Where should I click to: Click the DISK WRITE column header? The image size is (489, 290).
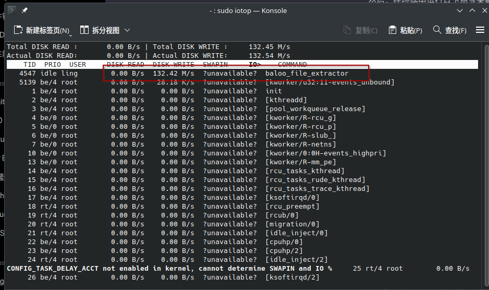[173, 65]
